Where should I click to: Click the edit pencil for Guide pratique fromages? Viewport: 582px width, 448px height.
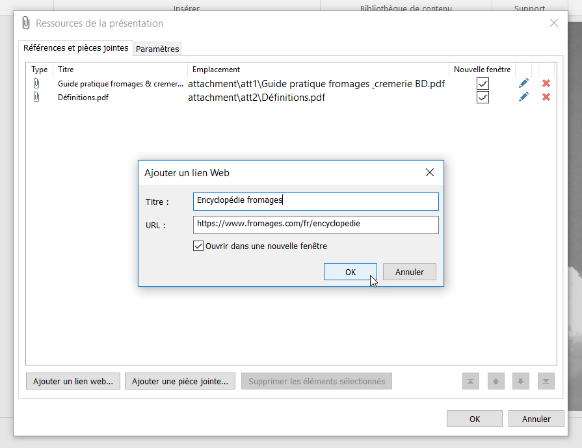[523, 83]
